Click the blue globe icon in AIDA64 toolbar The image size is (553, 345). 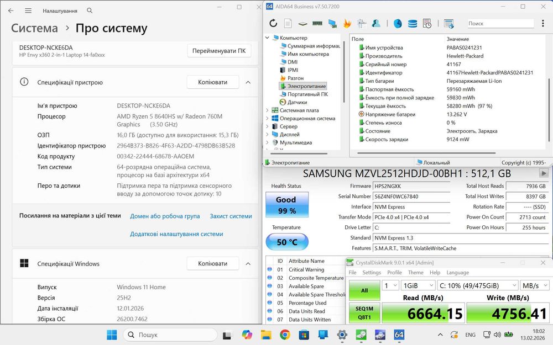click(x=398, y=24)
